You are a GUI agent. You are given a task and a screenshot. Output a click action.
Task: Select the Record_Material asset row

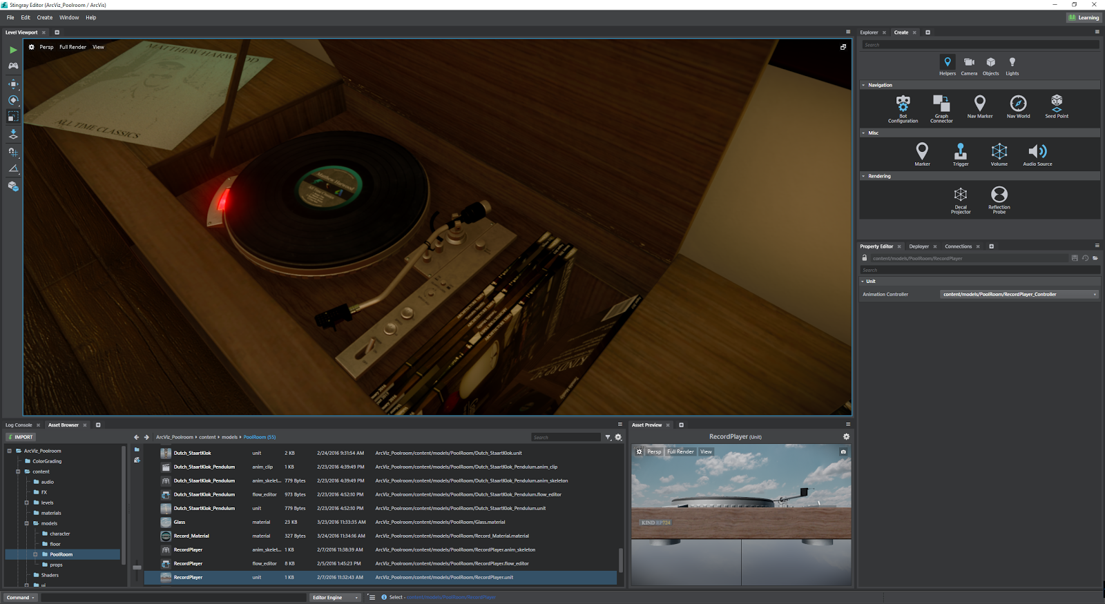pos(380,536)
